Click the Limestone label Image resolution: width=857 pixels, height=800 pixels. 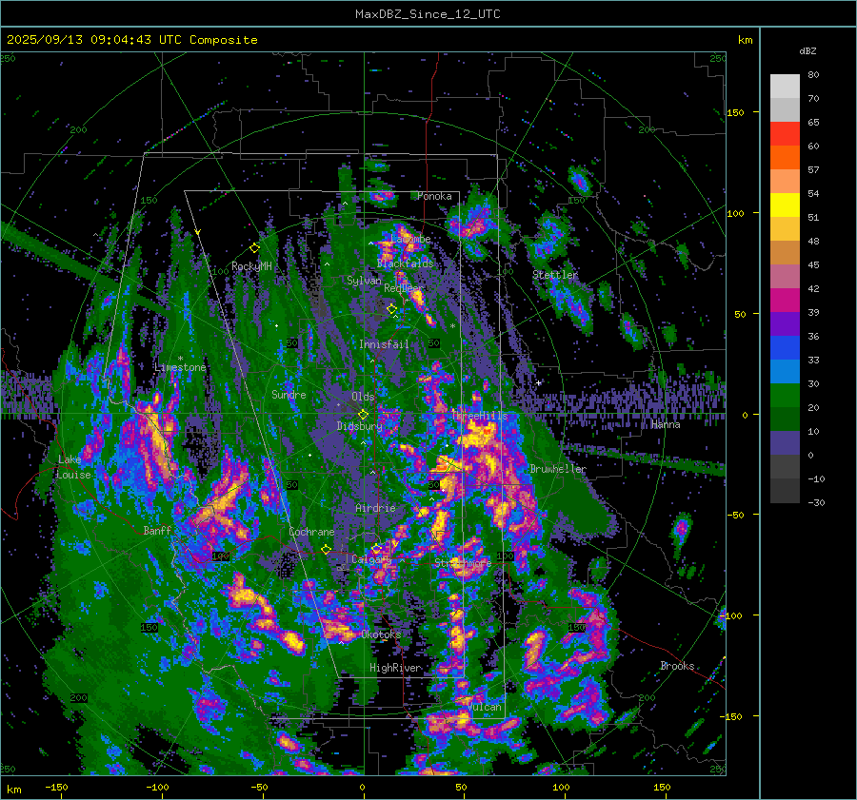coord(180,367)
